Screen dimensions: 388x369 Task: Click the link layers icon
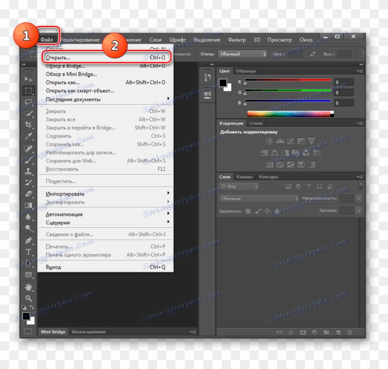(279, 332)
